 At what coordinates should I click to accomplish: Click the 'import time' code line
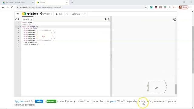pos(27,23)
